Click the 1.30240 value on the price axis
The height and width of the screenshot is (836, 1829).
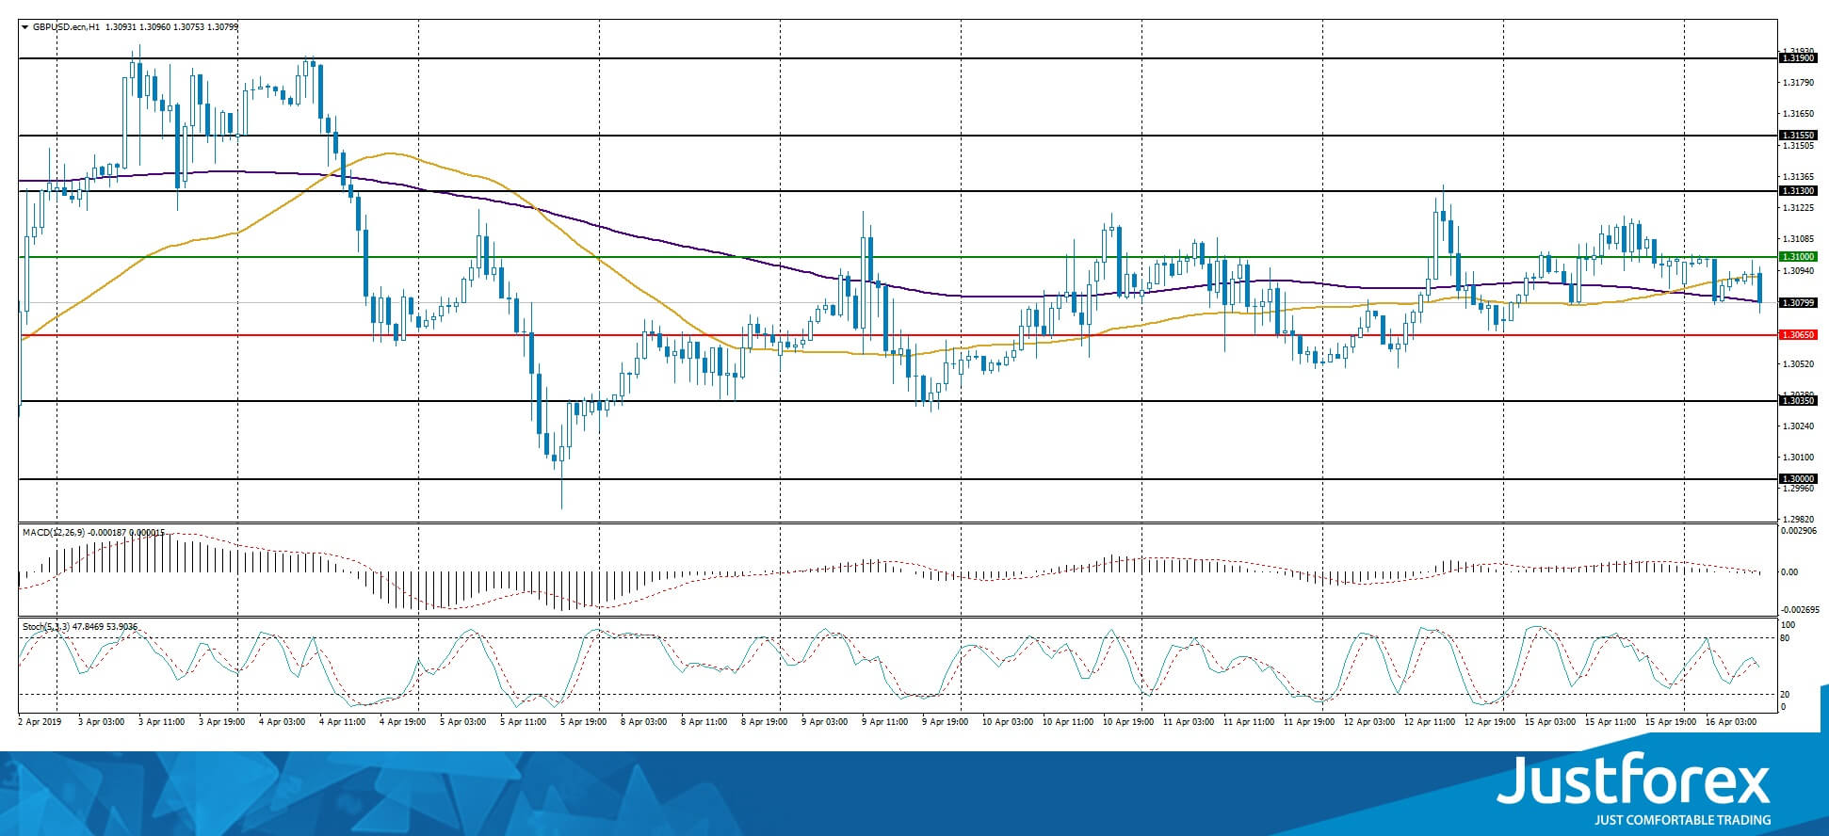1798,426
